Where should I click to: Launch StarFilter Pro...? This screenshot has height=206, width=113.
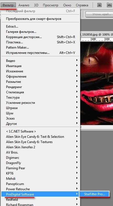[x=94, y=194]
